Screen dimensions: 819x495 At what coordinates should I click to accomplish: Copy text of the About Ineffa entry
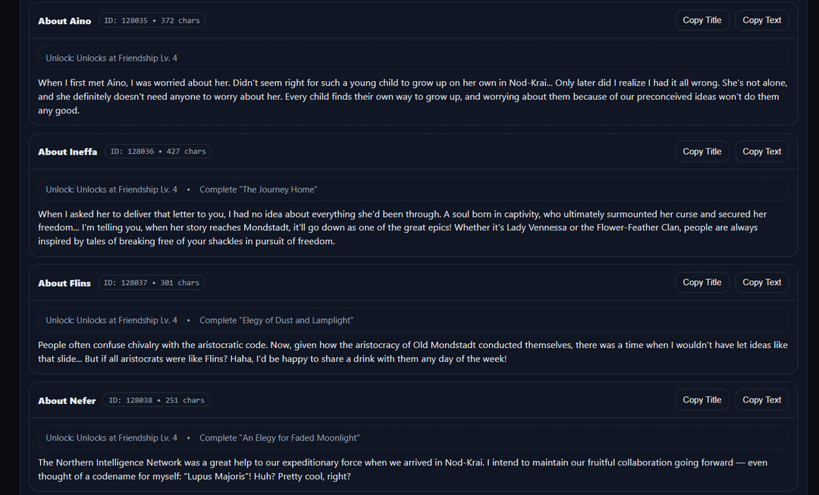coord(761,152)
